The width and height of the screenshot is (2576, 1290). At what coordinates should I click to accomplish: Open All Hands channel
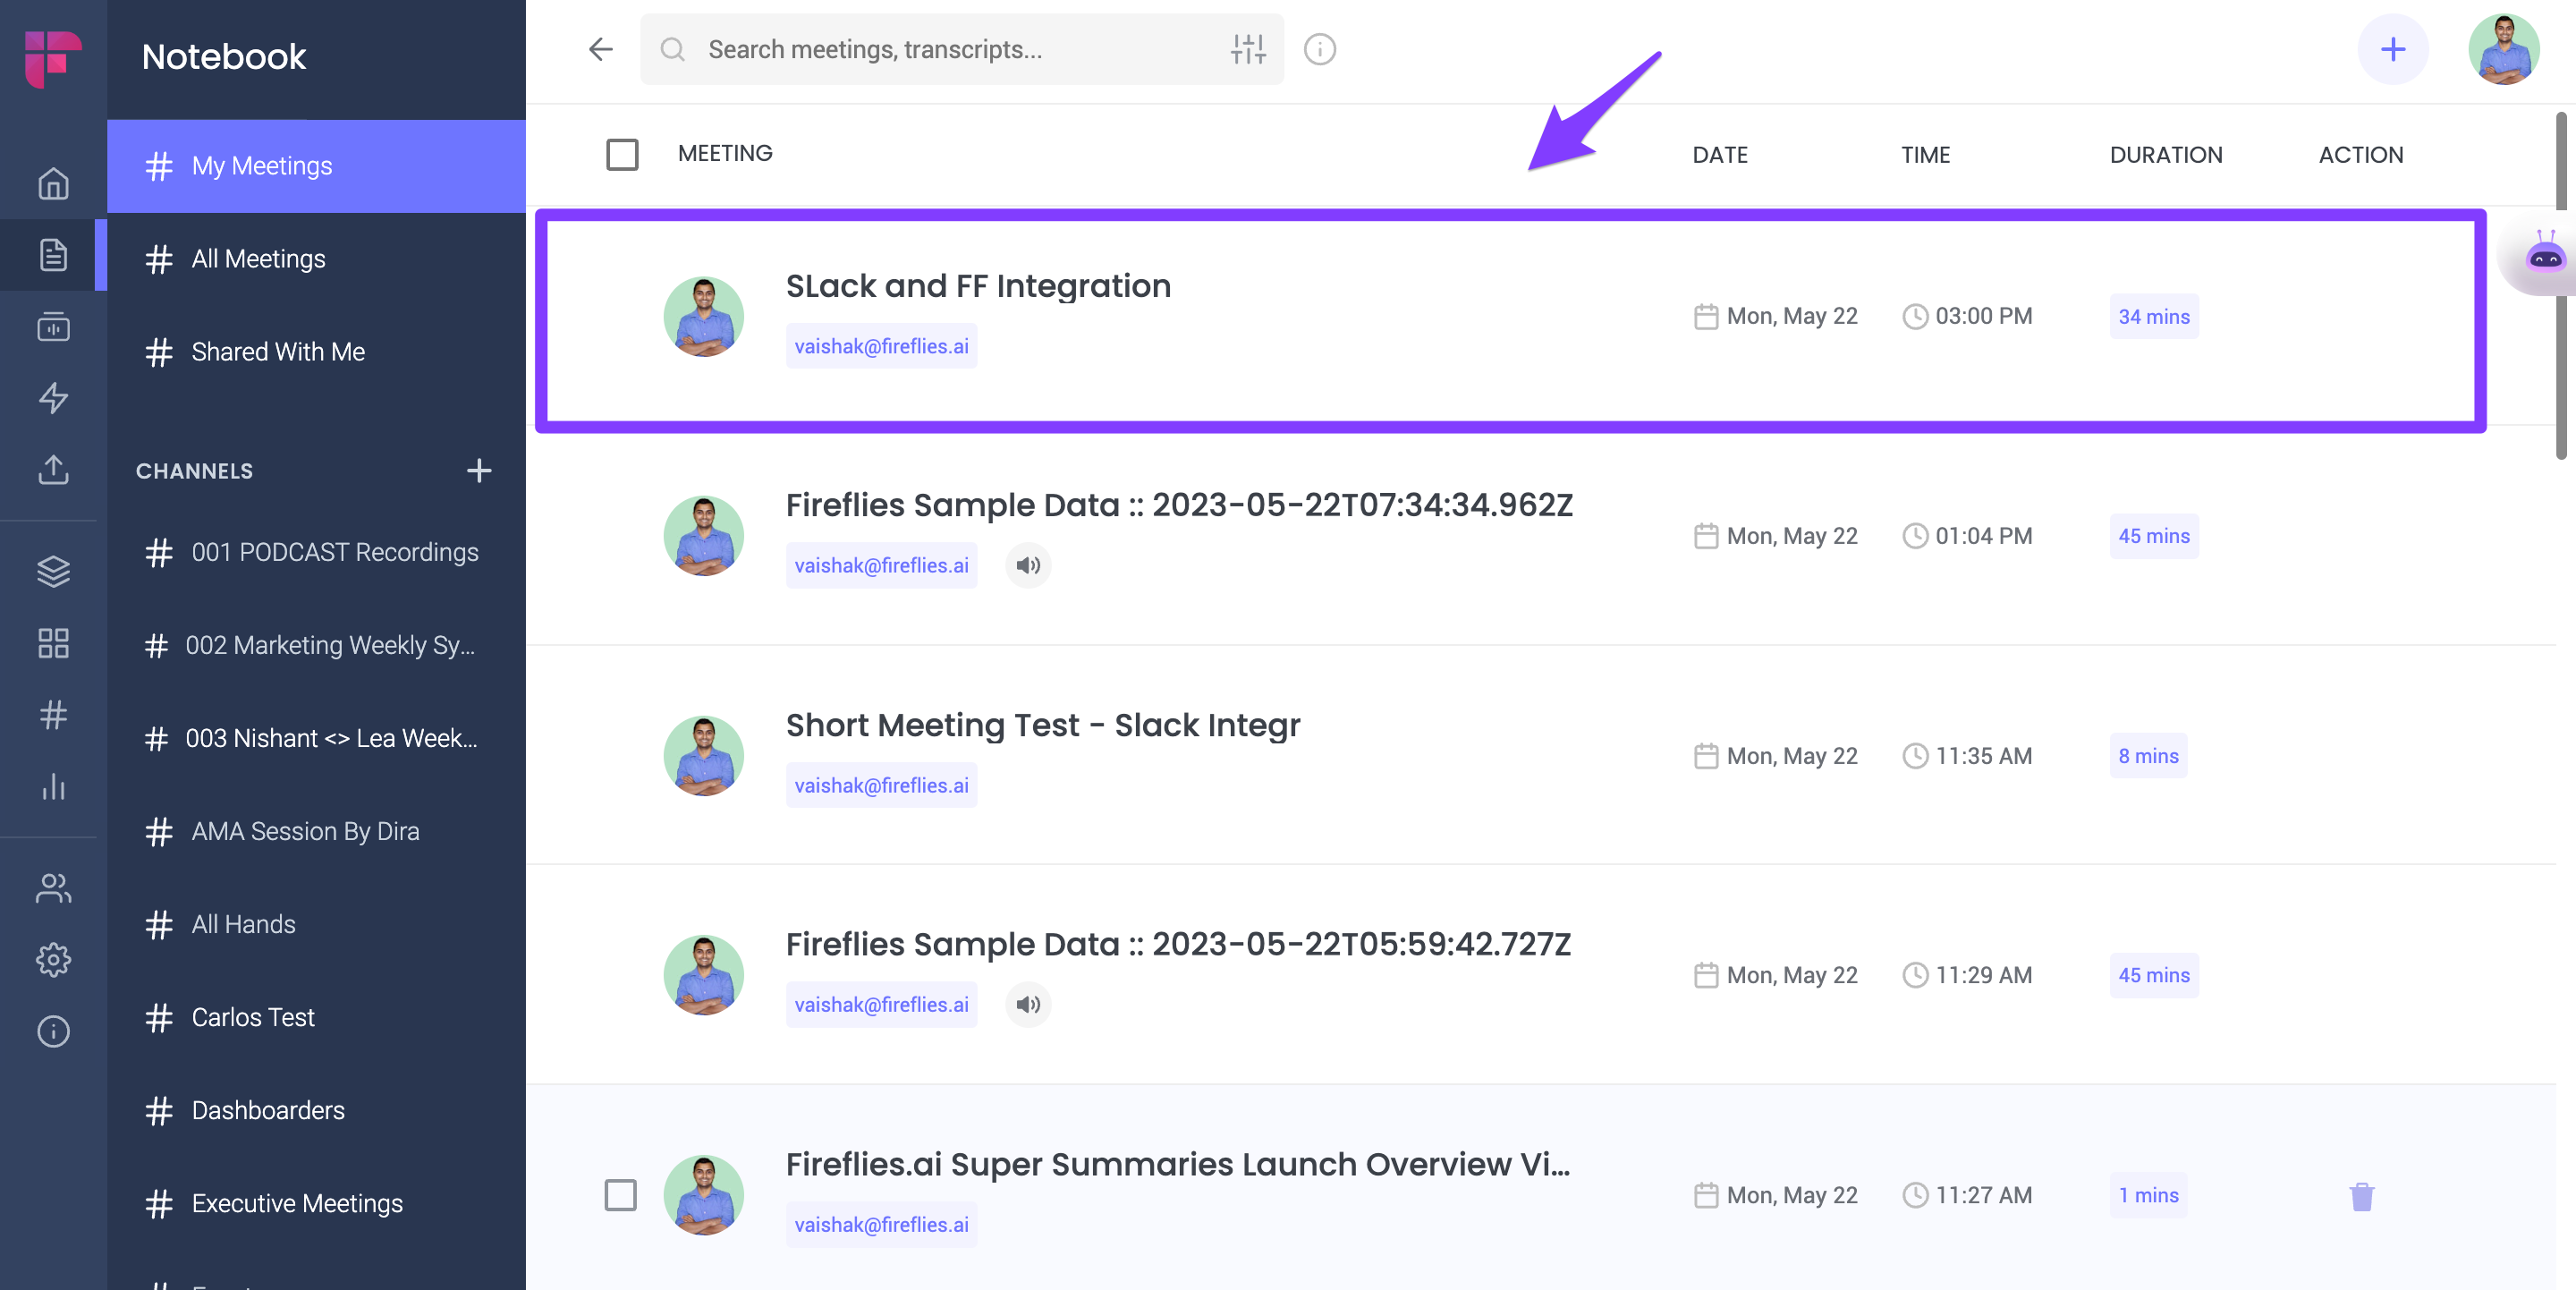pyautogui.click(x=316, y=924)
